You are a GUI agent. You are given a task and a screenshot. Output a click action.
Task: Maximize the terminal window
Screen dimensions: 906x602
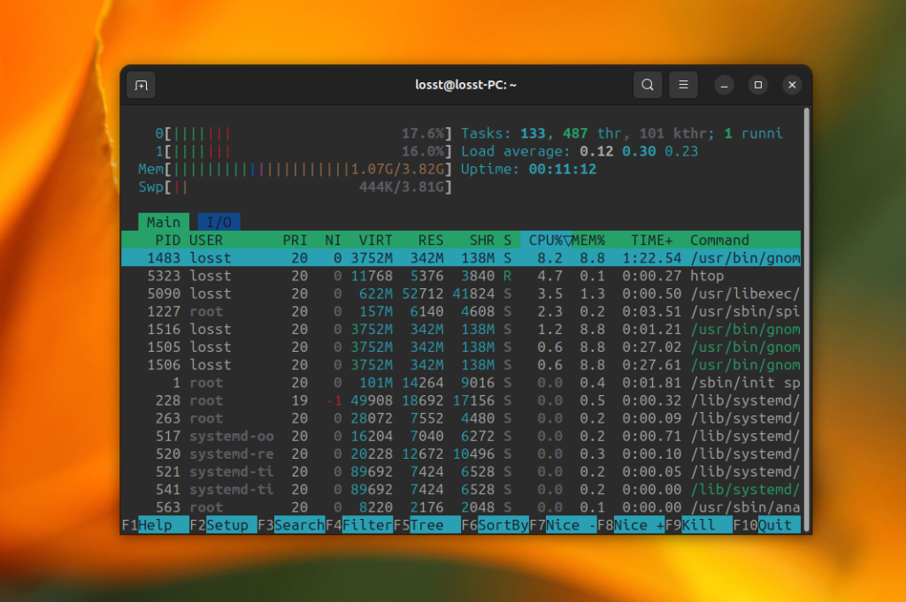click(758, 85)
